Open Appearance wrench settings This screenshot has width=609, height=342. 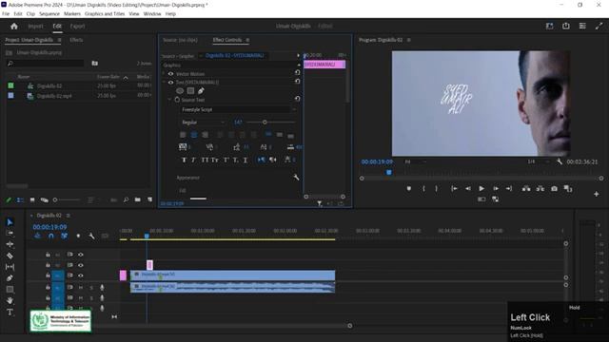click(296, 178)
